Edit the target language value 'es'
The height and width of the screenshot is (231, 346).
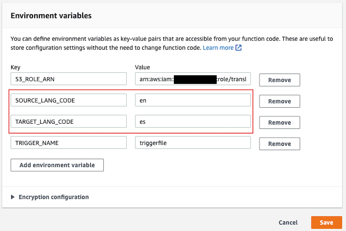point(193,122)
